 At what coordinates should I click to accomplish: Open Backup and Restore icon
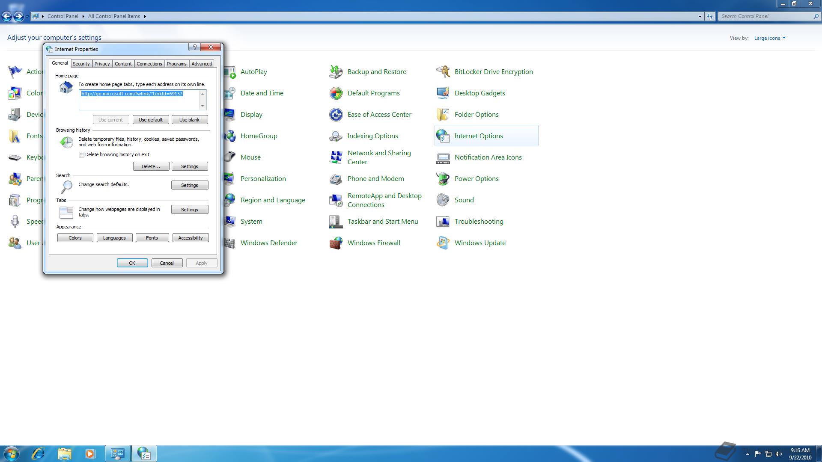tap(336, 72)
